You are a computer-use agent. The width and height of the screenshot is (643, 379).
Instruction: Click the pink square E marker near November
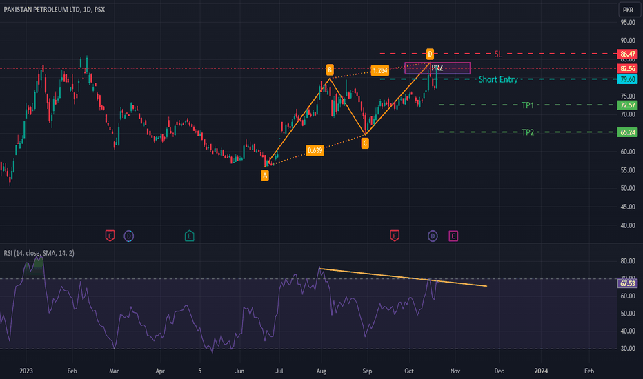coord(453,236)
